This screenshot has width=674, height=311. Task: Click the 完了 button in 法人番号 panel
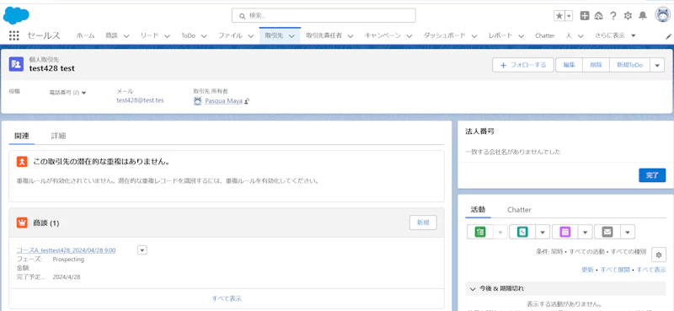652,175
